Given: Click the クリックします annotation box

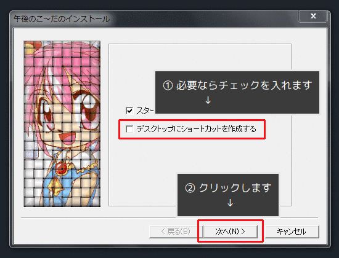Looking at the screenshot, I should click(x=228, y=195).
